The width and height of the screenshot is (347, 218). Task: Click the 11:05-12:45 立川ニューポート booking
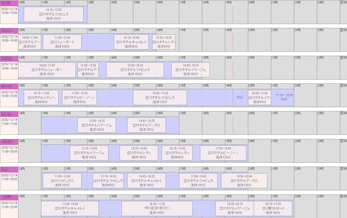click(x=62, y=42)
